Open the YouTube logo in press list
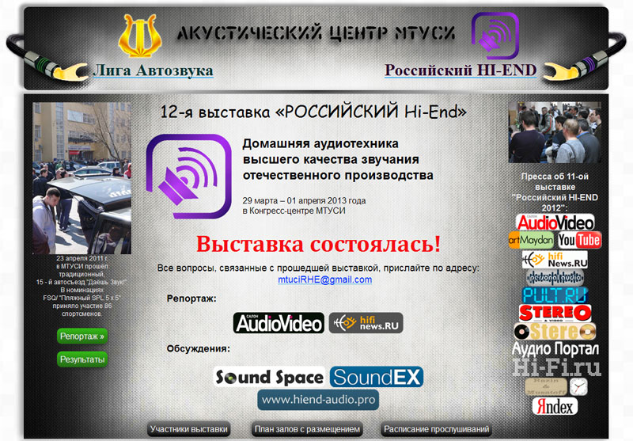 (580, 240)
